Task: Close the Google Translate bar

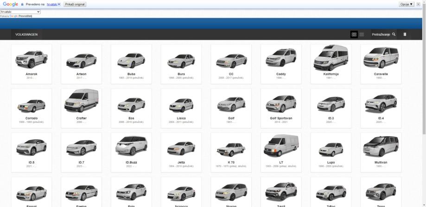Action: point(419,4)
